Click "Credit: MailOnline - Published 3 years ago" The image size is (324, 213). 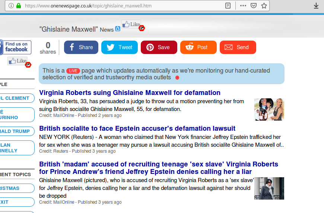pos(80,202)
